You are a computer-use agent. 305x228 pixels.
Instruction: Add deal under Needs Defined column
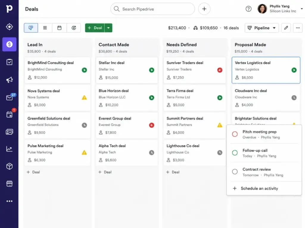(173, 172)
